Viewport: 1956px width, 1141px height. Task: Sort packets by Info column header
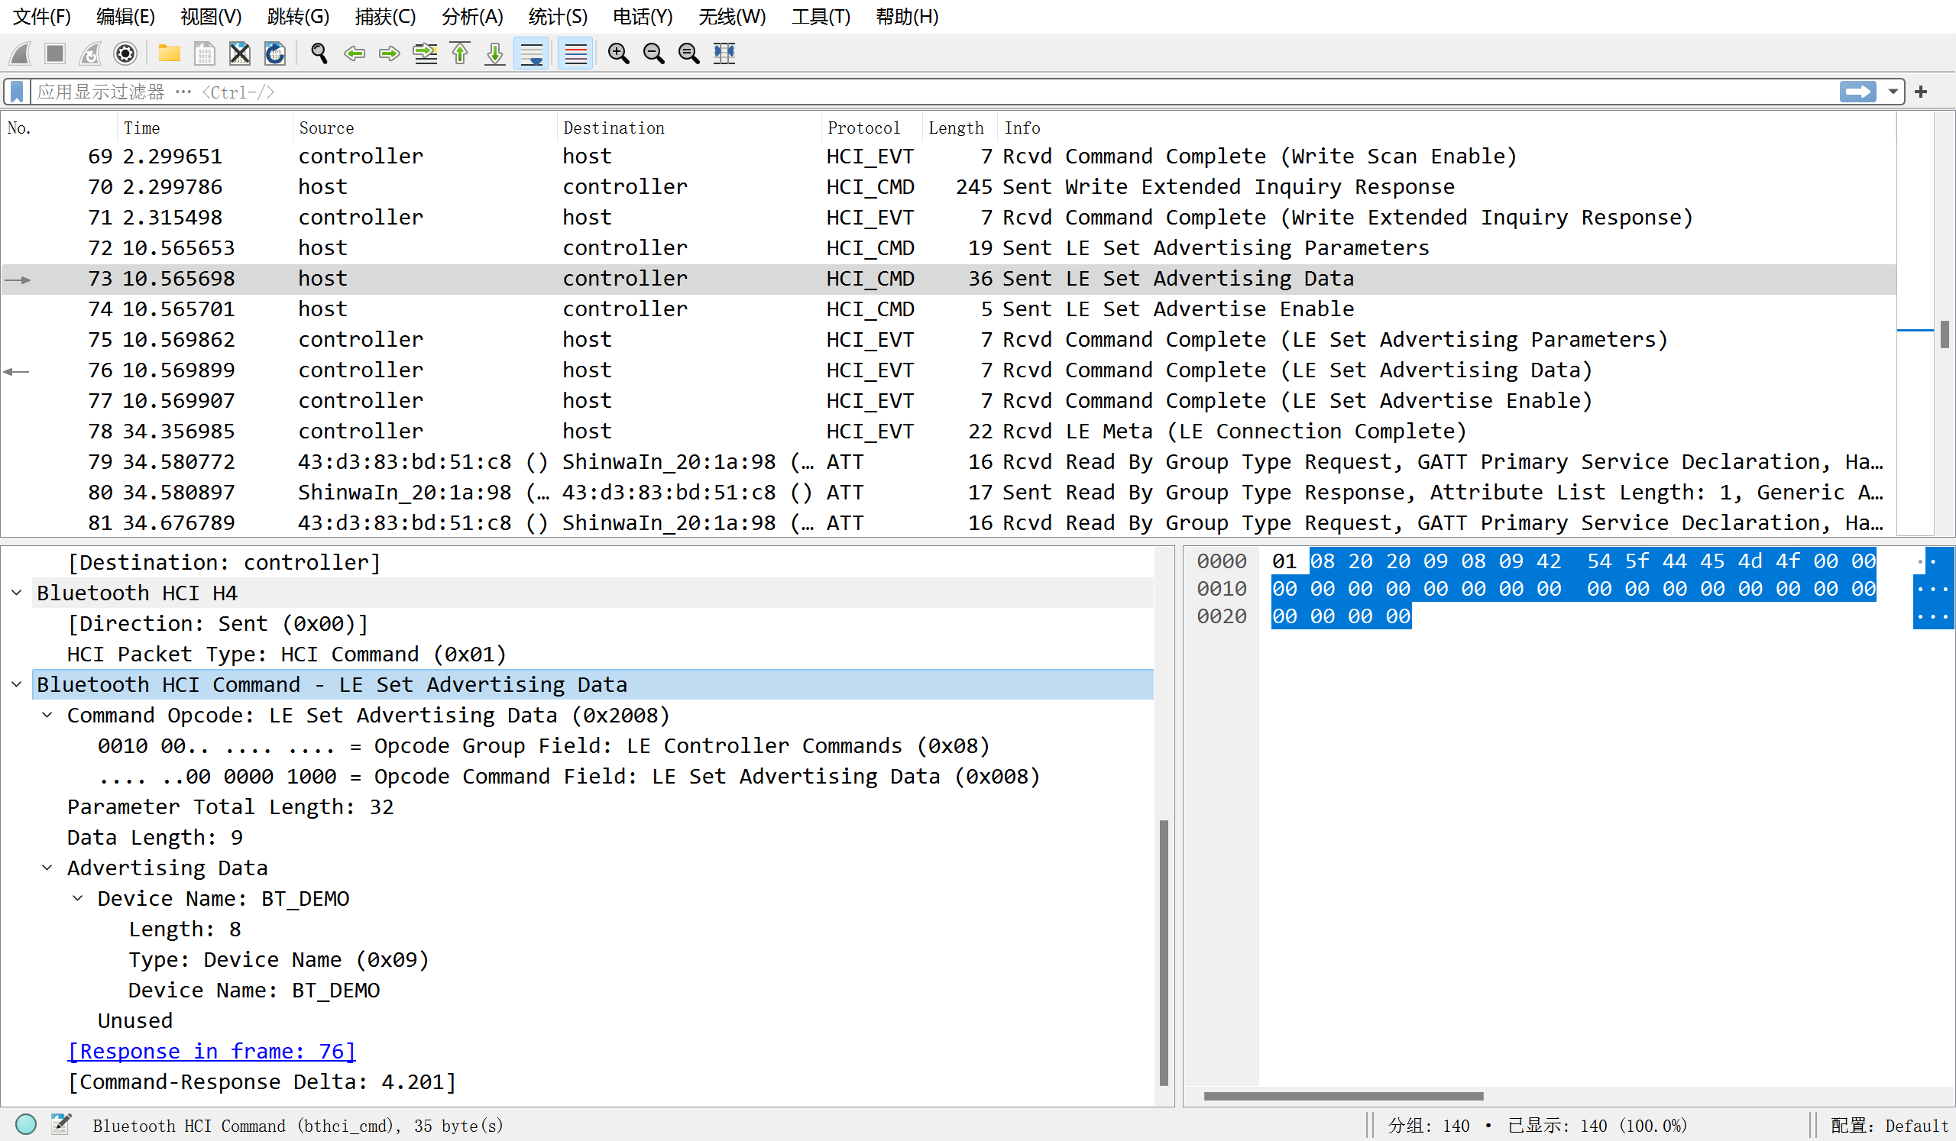click(x=1447, y=128)
